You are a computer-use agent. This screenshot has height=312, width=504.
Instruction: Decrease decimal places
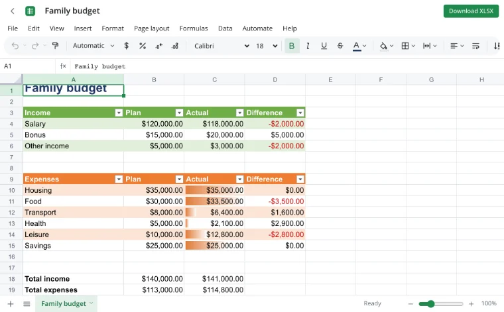(x=158, y=46)
